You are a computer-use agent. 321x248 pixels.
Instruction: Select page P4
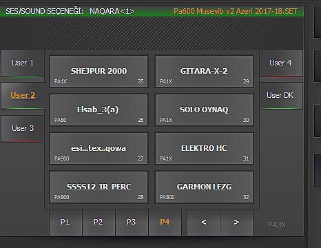(x=165, y=222)
